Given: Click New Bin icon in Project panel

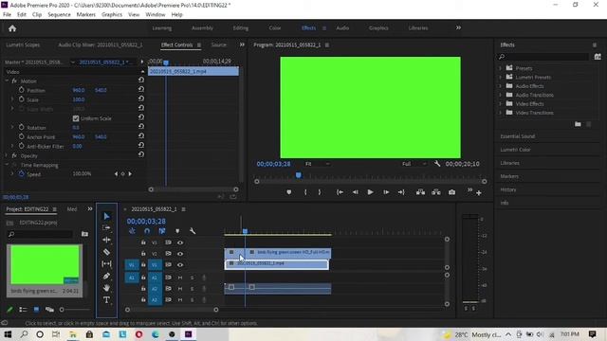Looking at the screenshot, I should [84, 234].
